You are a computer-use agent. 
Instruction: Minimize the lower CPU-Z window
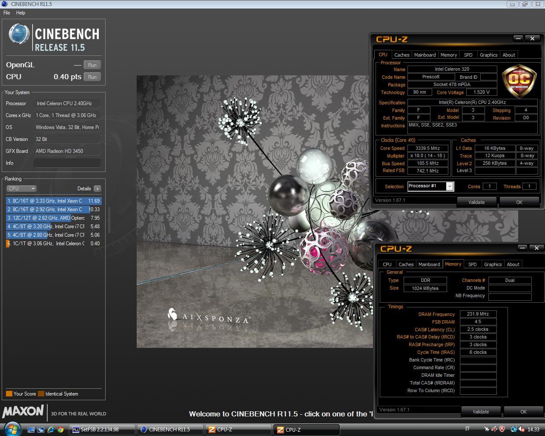pyautogui.click(x=522, y=248)
